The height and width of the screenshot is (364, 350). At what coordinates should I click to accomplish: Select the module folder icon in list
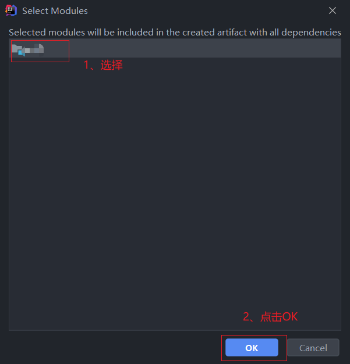pos(17,50)
